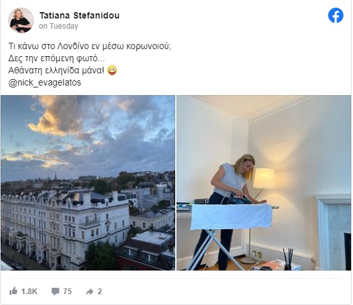
Task: Click the lit lamp in right photo
Action: [x=264, y=178]
